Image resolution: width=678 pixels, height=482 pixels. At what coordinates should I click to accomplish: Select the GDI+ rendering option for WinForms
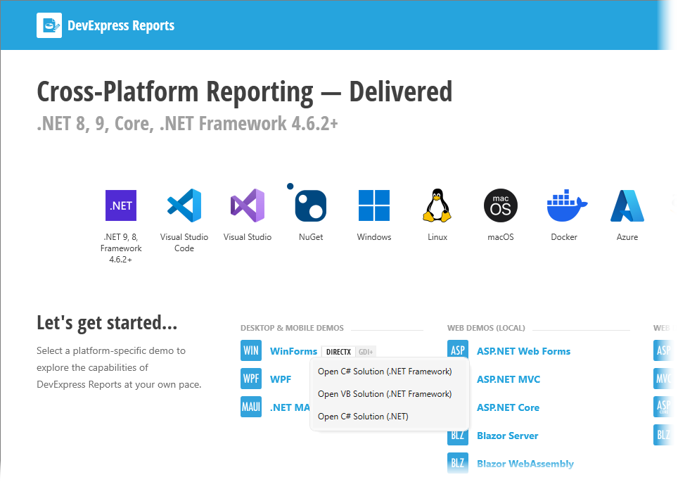tap(366, 352)
